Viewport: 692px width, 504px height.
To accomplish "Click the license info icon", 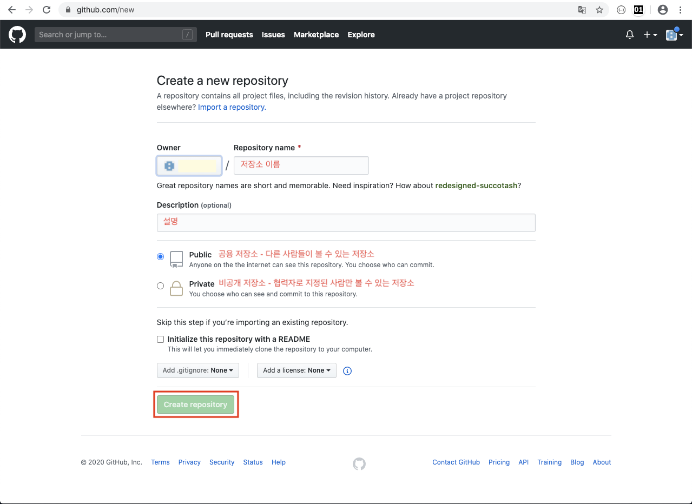I will pos(347,370).
